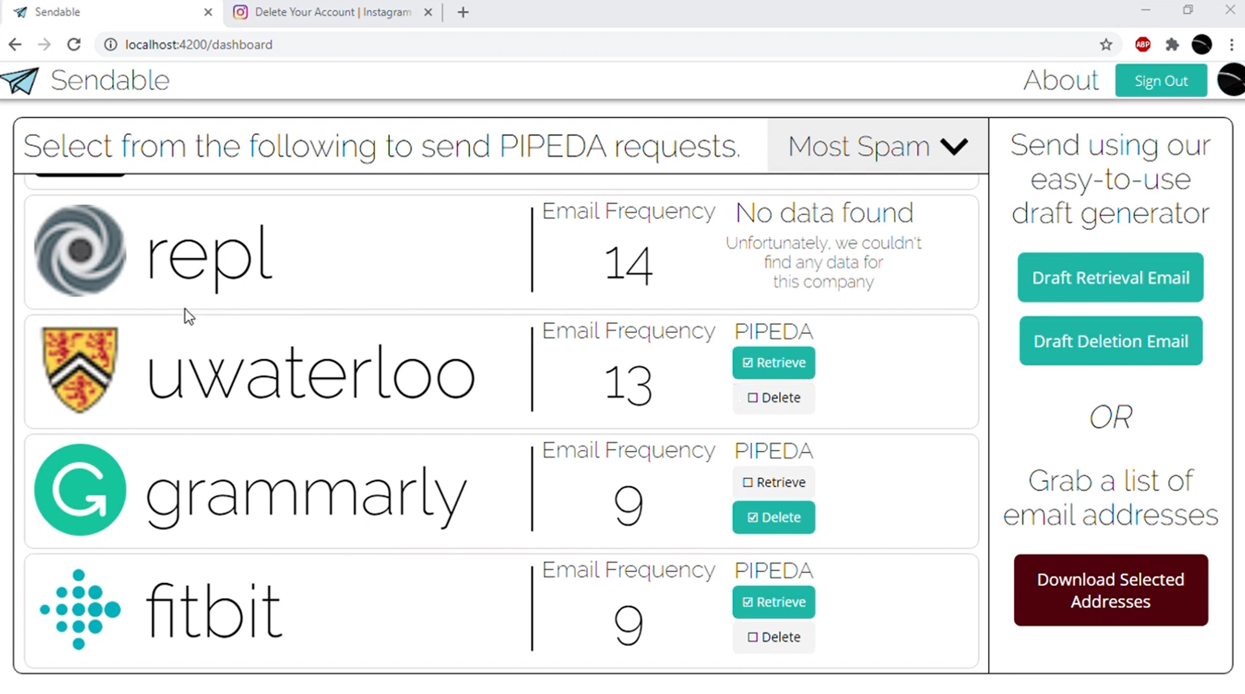Click the Fitbit dots logo
1245x694 pixels.
click(80, 610)
